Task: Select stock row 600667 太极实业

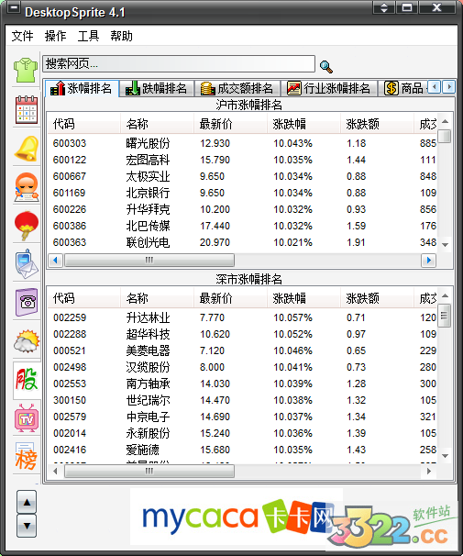Action: [243, 176]
